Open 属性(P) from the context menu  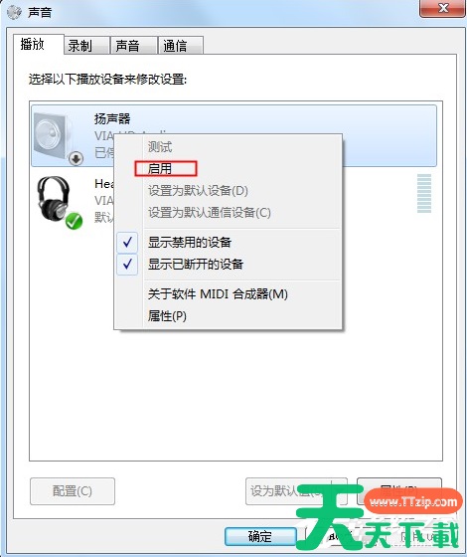tap(167, 316)
